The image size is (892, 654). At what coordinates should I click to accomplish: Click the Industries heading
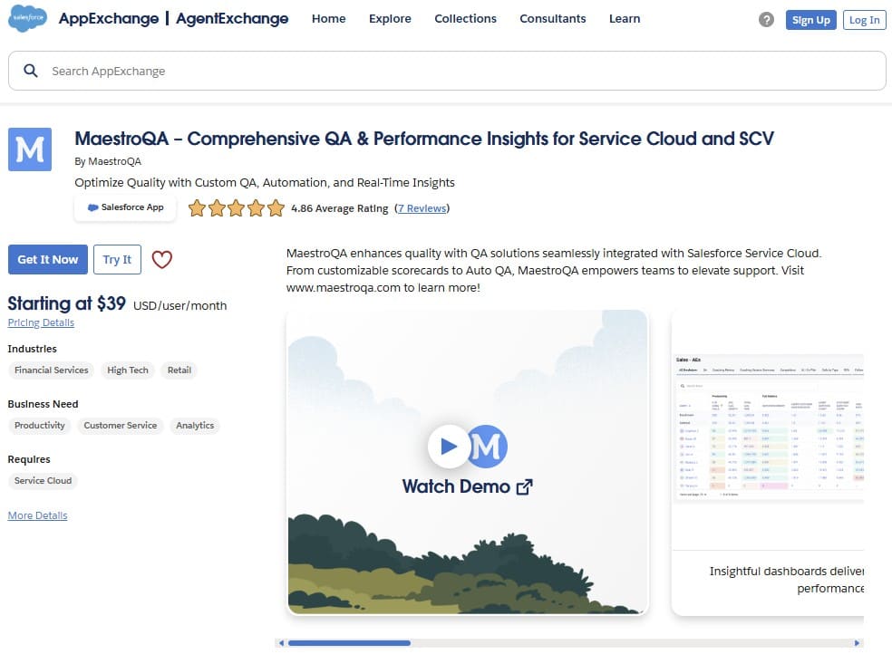[x=33, y=349]
